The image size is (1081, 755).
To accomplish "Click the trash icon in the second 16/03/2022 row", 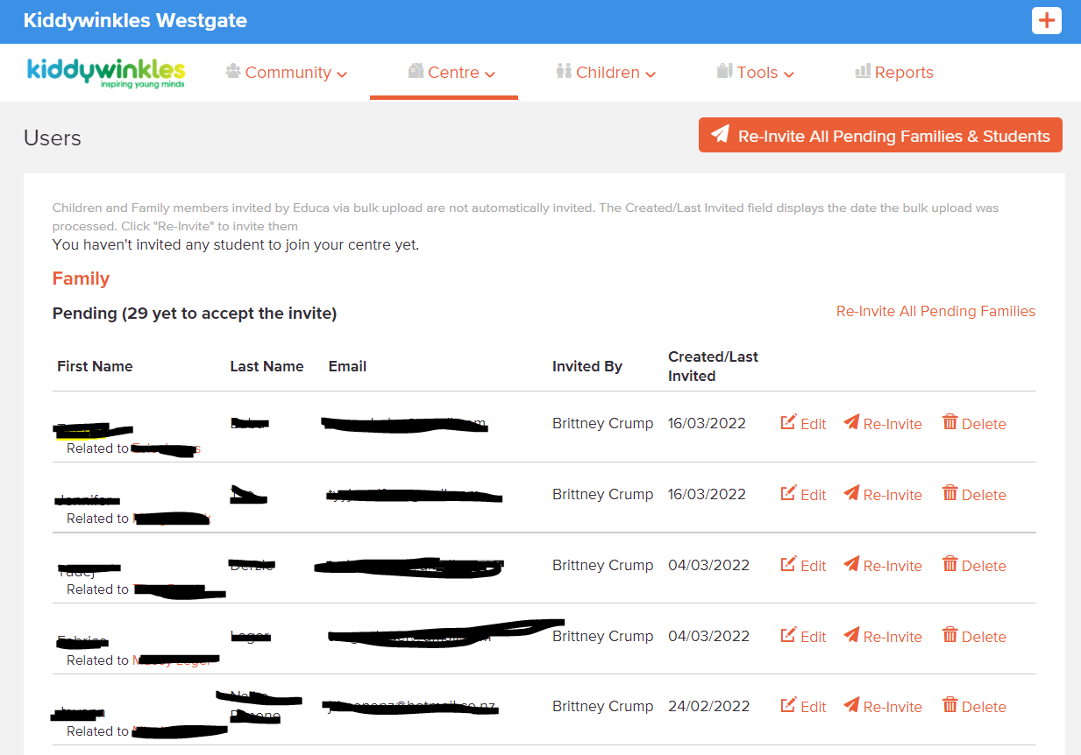I will [949, 493].
